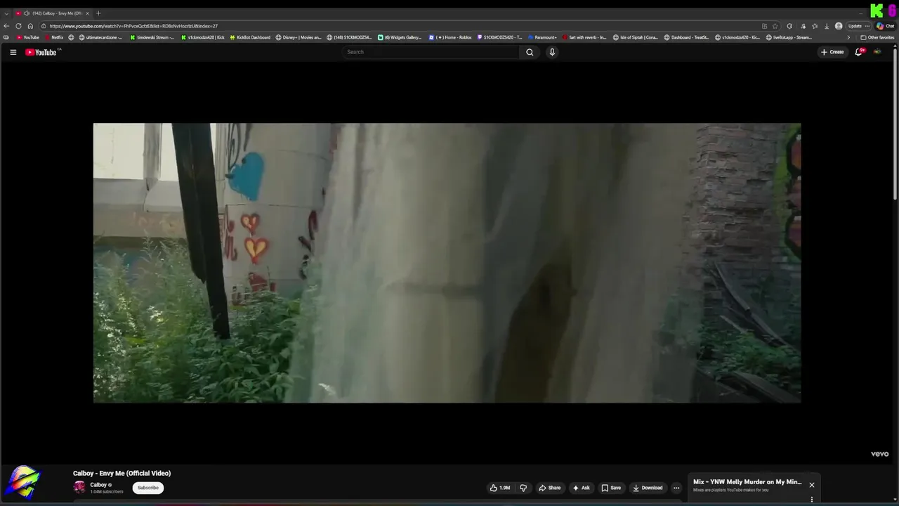
Task: Click the page scrollbar
Action: tap(895, 123)
